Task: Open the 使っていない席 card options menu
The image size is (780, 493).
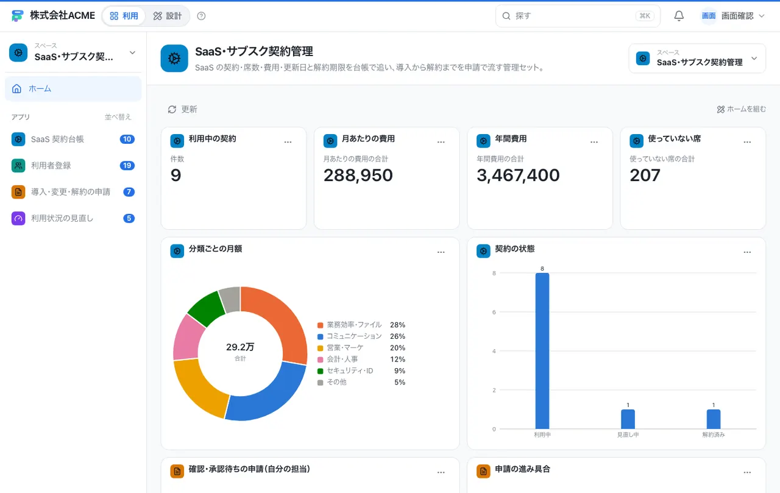Action: coord(747,142)
